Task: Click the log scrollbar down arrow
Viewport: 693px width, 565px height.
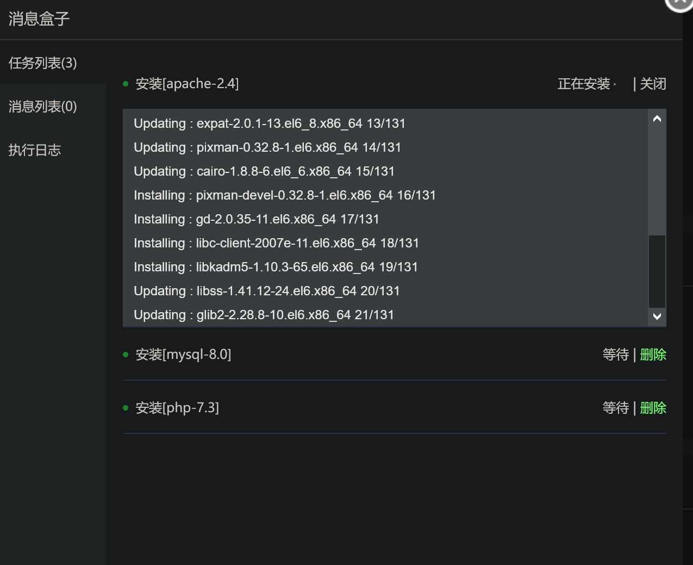Action: tap(657, 316)
